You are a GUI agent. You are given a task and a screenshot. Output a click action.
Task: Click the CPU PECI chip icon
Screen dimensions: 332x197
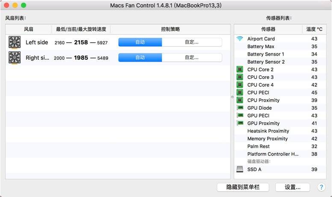(240, 92)
